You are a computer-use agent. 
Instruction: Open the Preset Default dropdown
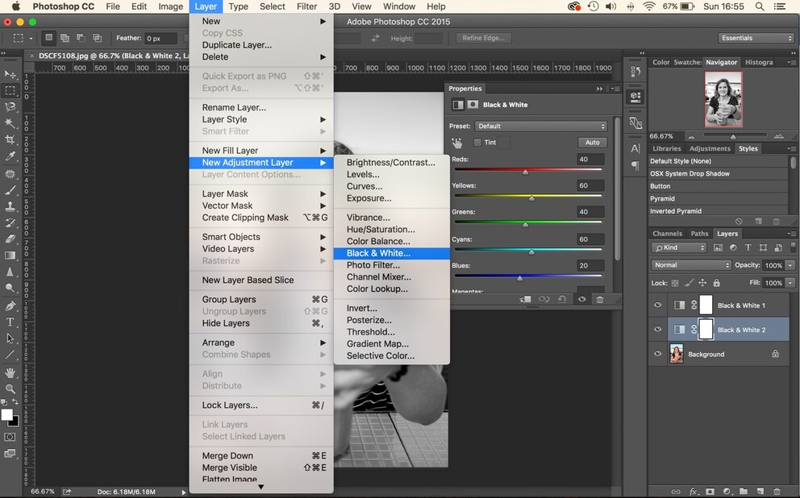(541, 126)
